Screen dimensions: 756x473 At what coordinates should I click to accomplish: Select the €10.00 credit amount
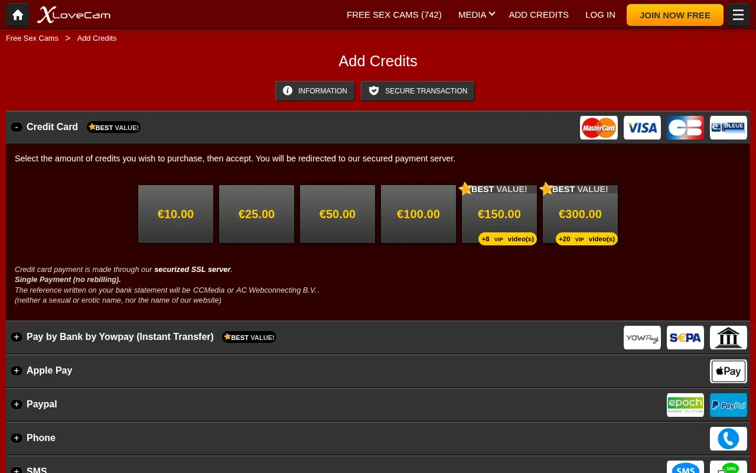pos(175,214)
